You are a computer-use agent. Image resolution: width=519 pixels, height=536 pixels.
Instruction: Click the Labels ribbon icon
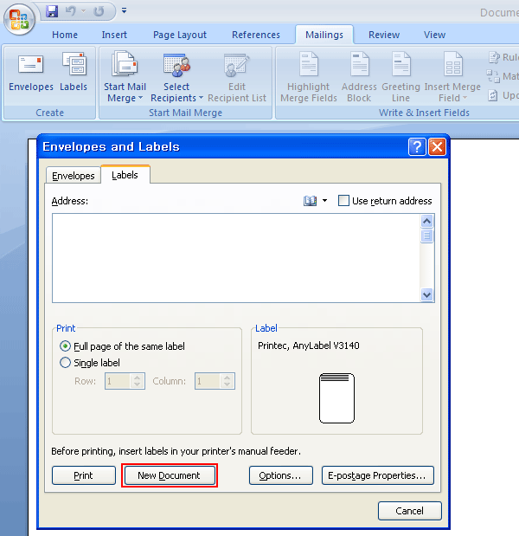point(74,72)
